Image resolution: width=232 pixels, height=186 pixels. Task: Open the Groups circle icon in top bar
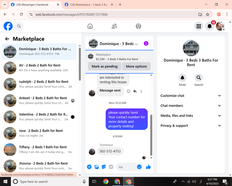[x=138, y=26]
